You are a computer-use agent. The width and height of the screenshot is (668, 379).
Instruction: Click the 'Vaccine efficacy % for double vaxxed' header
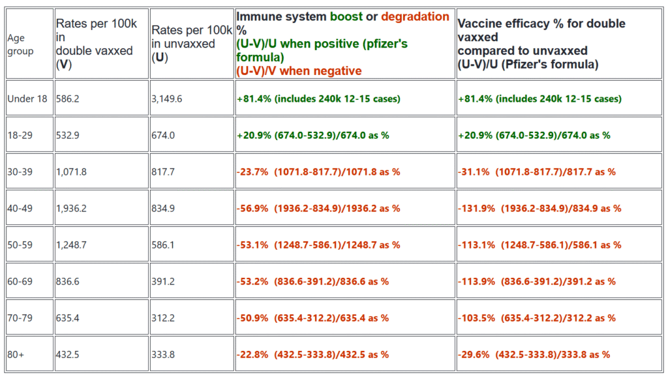point(559,44)
